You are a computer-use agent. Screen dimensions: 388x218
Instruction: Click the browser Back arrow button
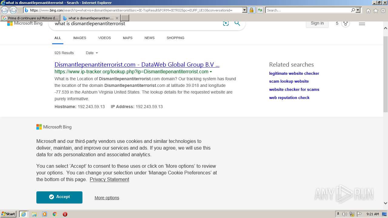[x=5, y=10]
